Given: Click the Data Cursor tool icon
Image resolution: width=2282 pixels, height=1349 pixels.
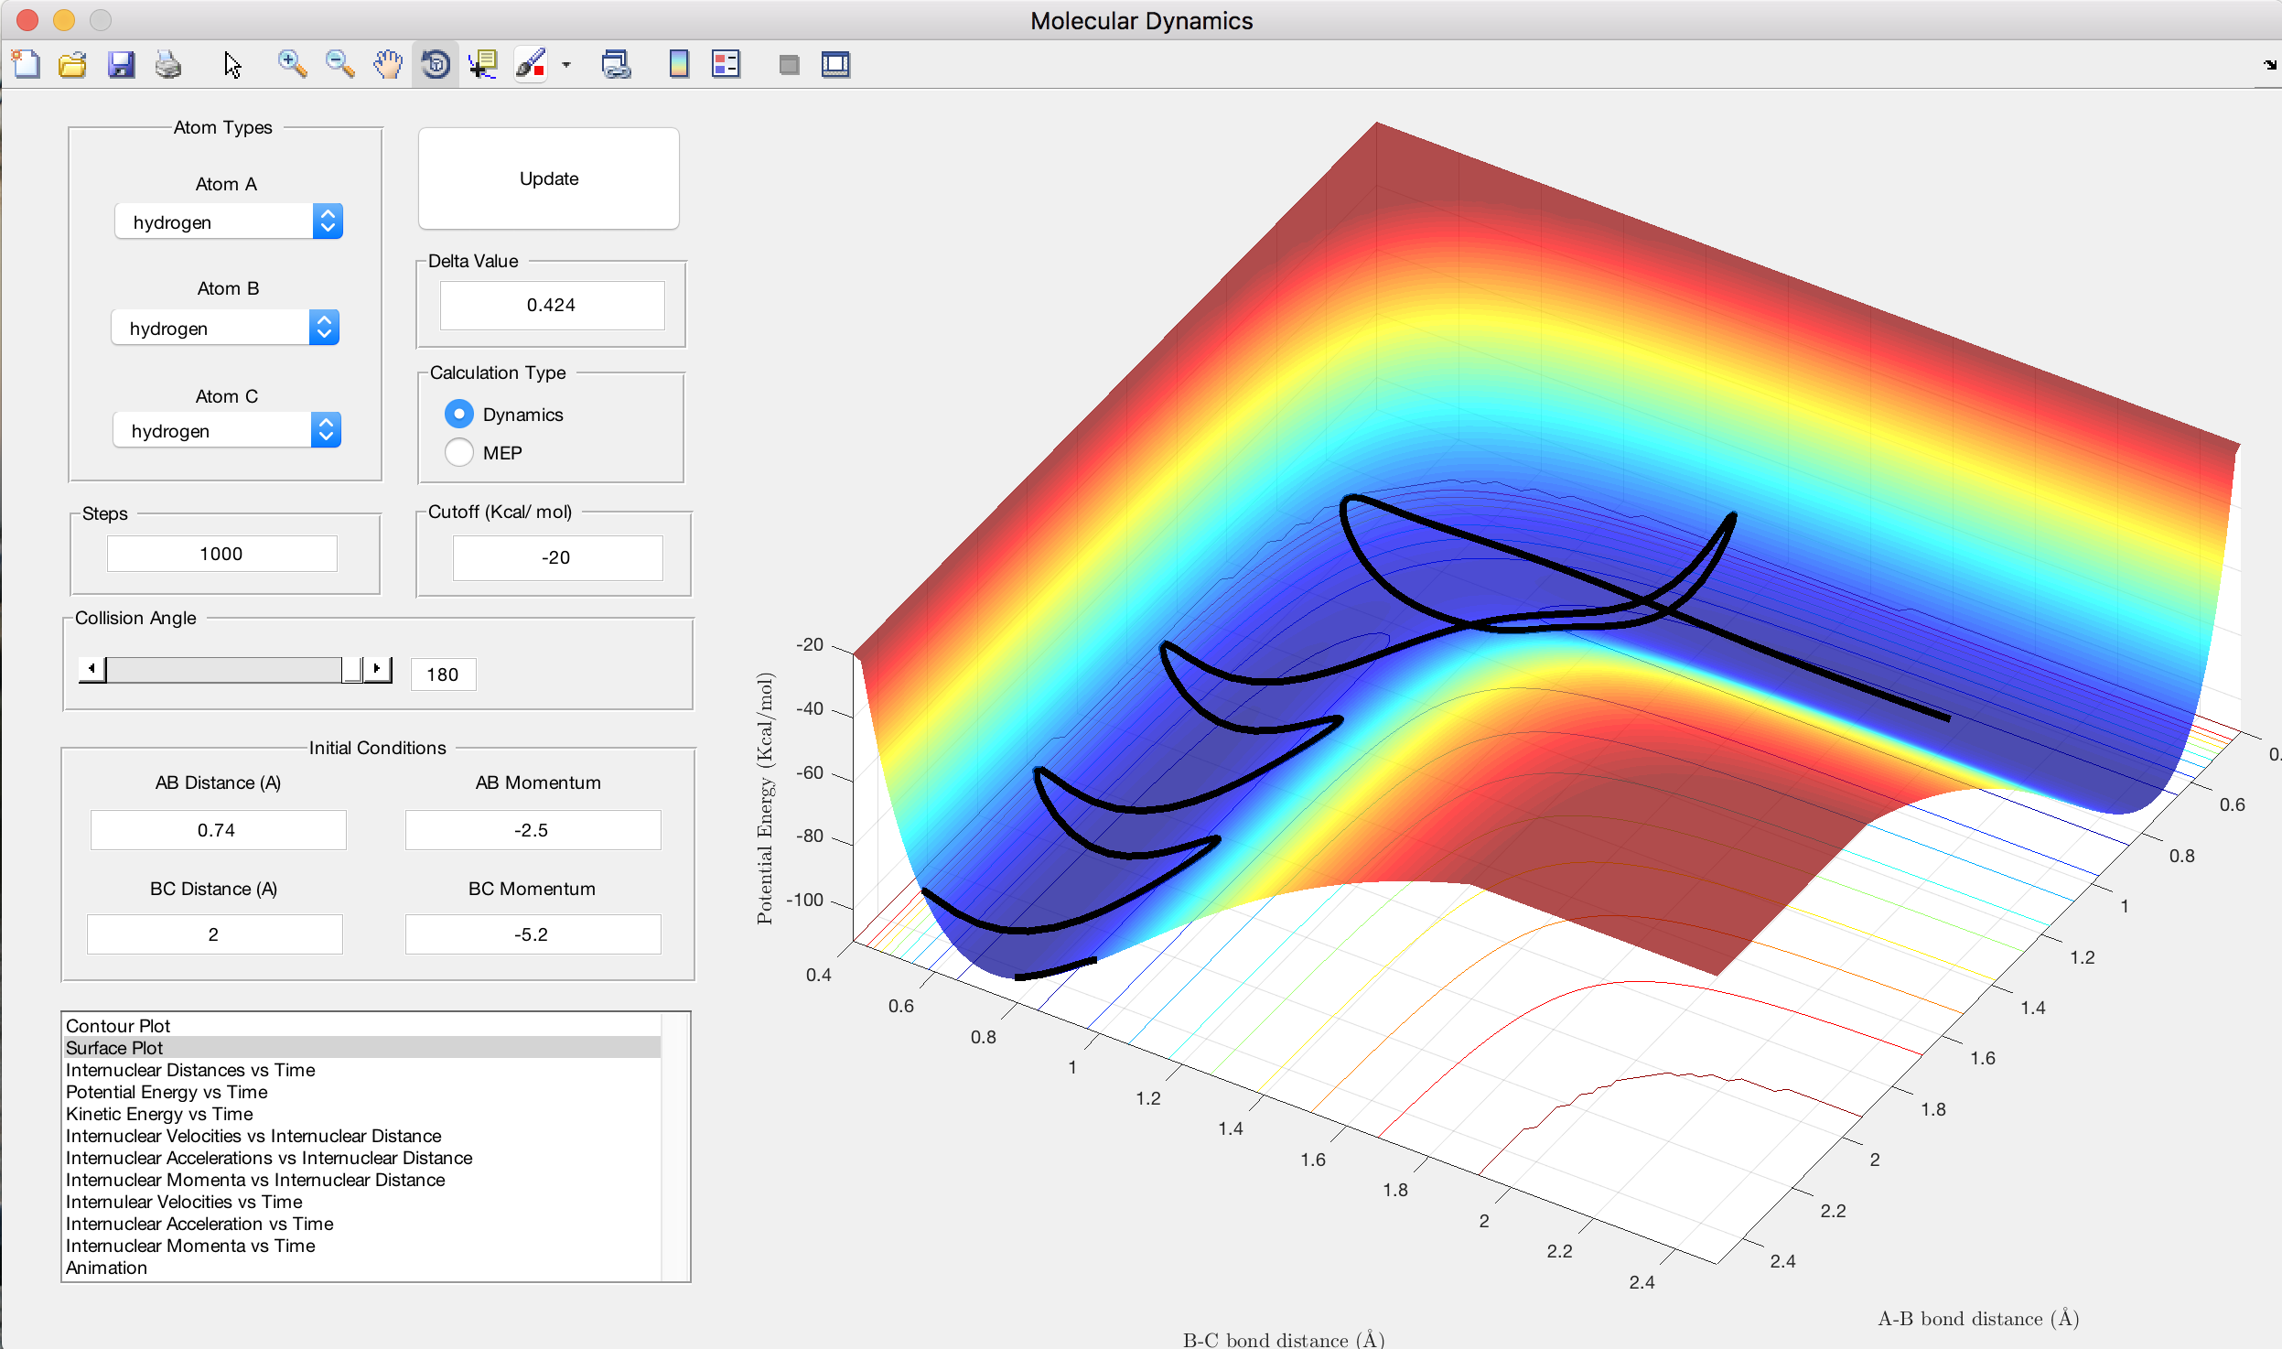Looking at the screenshot, I should pyautogui.click(x=482, y=65).
